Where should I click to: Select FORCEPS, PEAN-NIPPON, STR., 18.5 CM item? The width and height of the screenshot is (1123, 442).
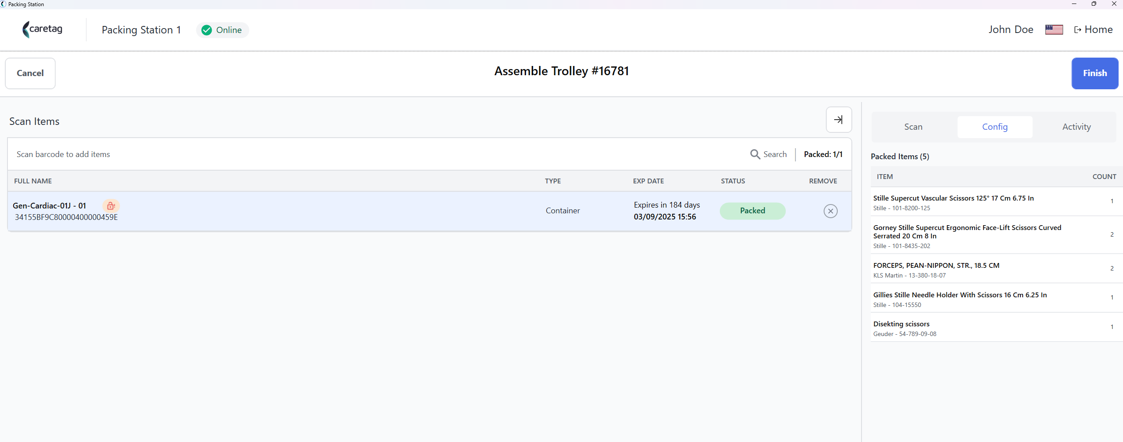(997, 269)
